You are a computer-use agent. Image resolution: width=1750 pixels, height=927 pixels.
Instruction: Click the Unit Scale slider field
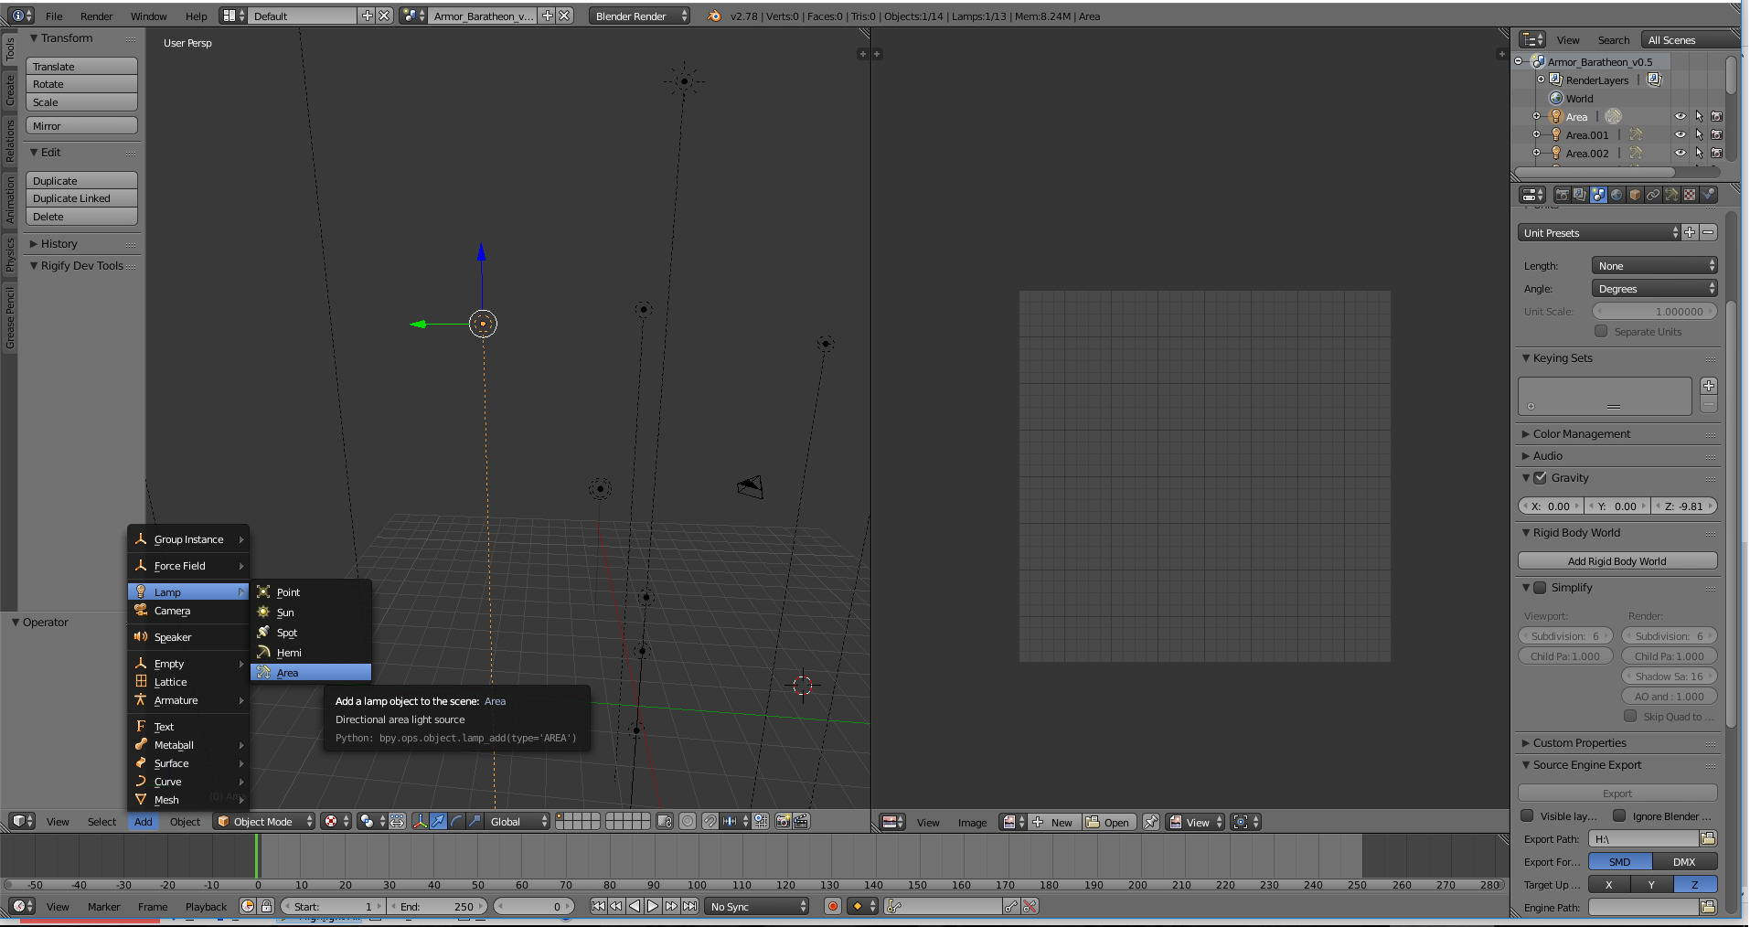pos(1654,311)
